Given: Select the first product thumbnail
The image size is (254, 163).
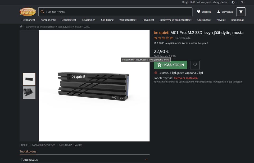Looking at the screenshot, I should [29, 79].
